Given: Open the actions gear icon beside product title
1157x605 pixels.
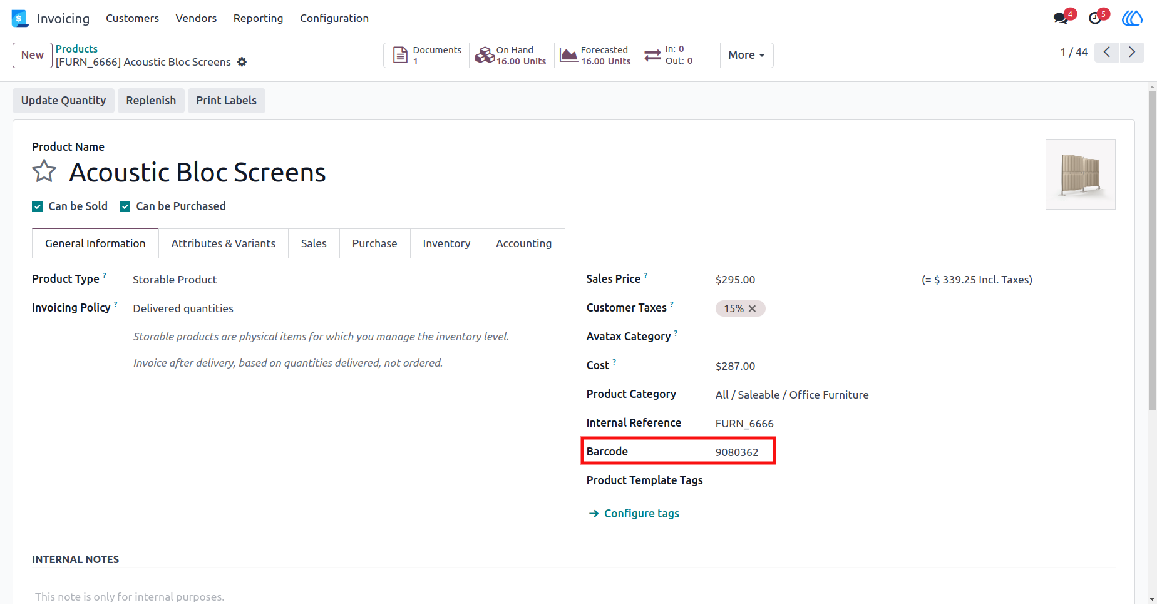Looking at the screenshot, I should point(242,62).
